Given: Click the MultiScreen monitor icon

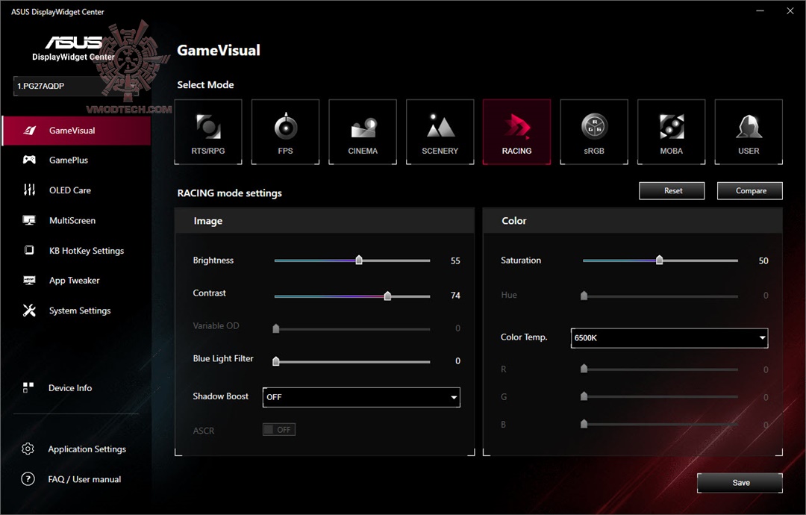Looking at the screenshot, I should coord(29,220).
